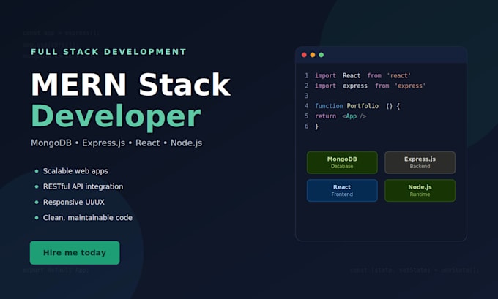Screen dimensions: 498x299
Task: Choose the Node.js Runtime card
Action: [420, 190]
